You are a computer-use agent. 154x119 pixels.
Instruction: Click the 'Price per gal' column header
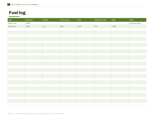coord(68,20)
